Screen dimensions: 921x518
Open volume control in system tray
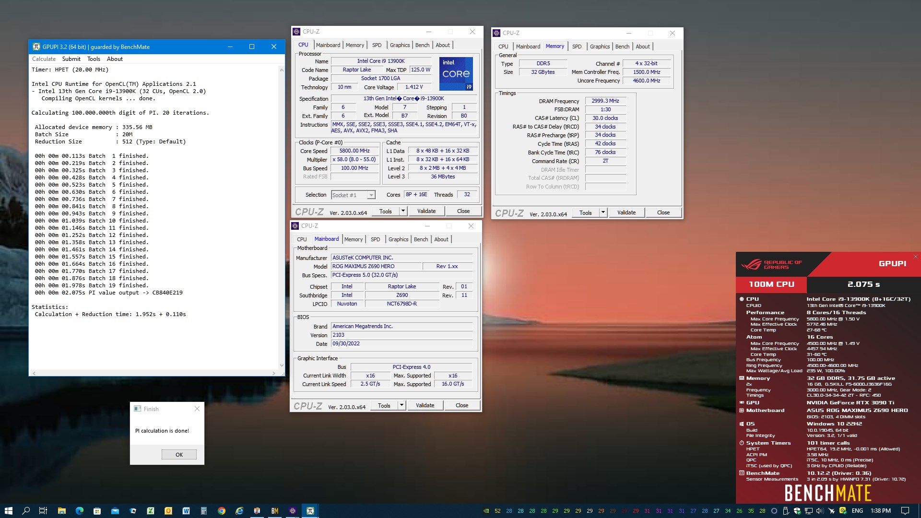click(820, 511)
